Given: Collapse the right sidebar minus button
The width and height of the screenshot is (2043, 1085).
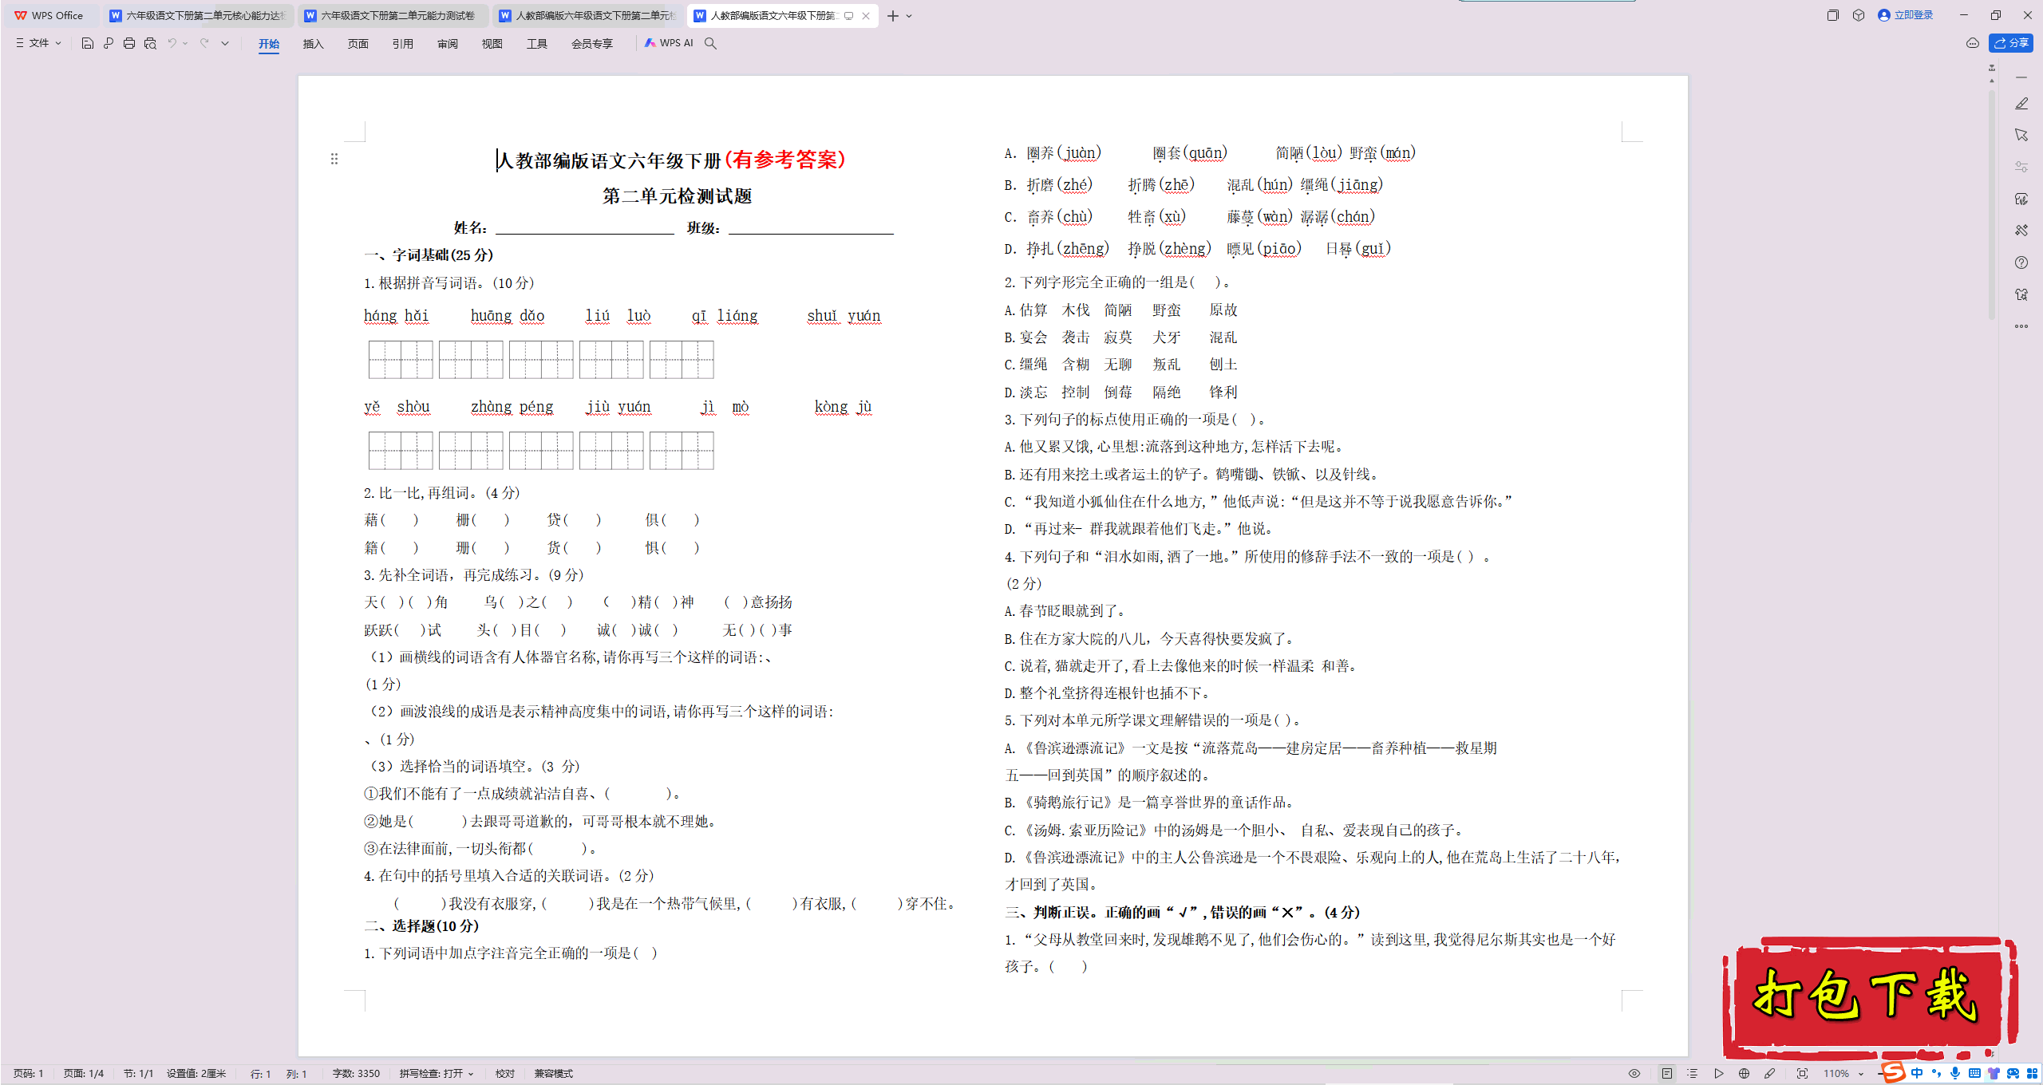Looking at the screenshot, I should coord(2021,77).
